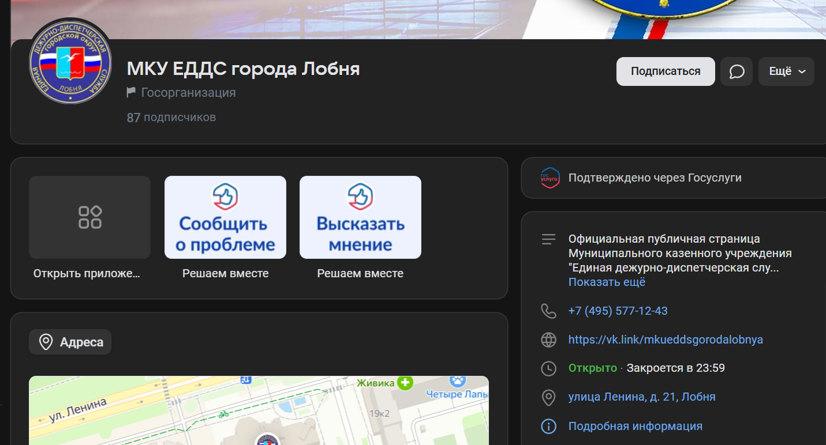
Task: Click the Подписаться subscribe button
Action: pos(666,71)
